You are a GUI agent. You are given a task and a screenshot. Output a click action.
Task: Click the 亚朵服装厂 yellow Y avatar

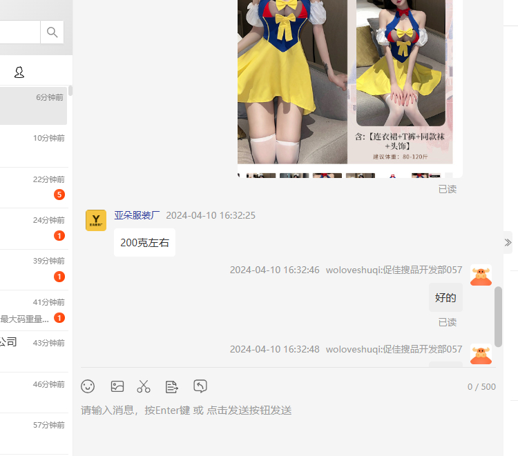point(96,220)
